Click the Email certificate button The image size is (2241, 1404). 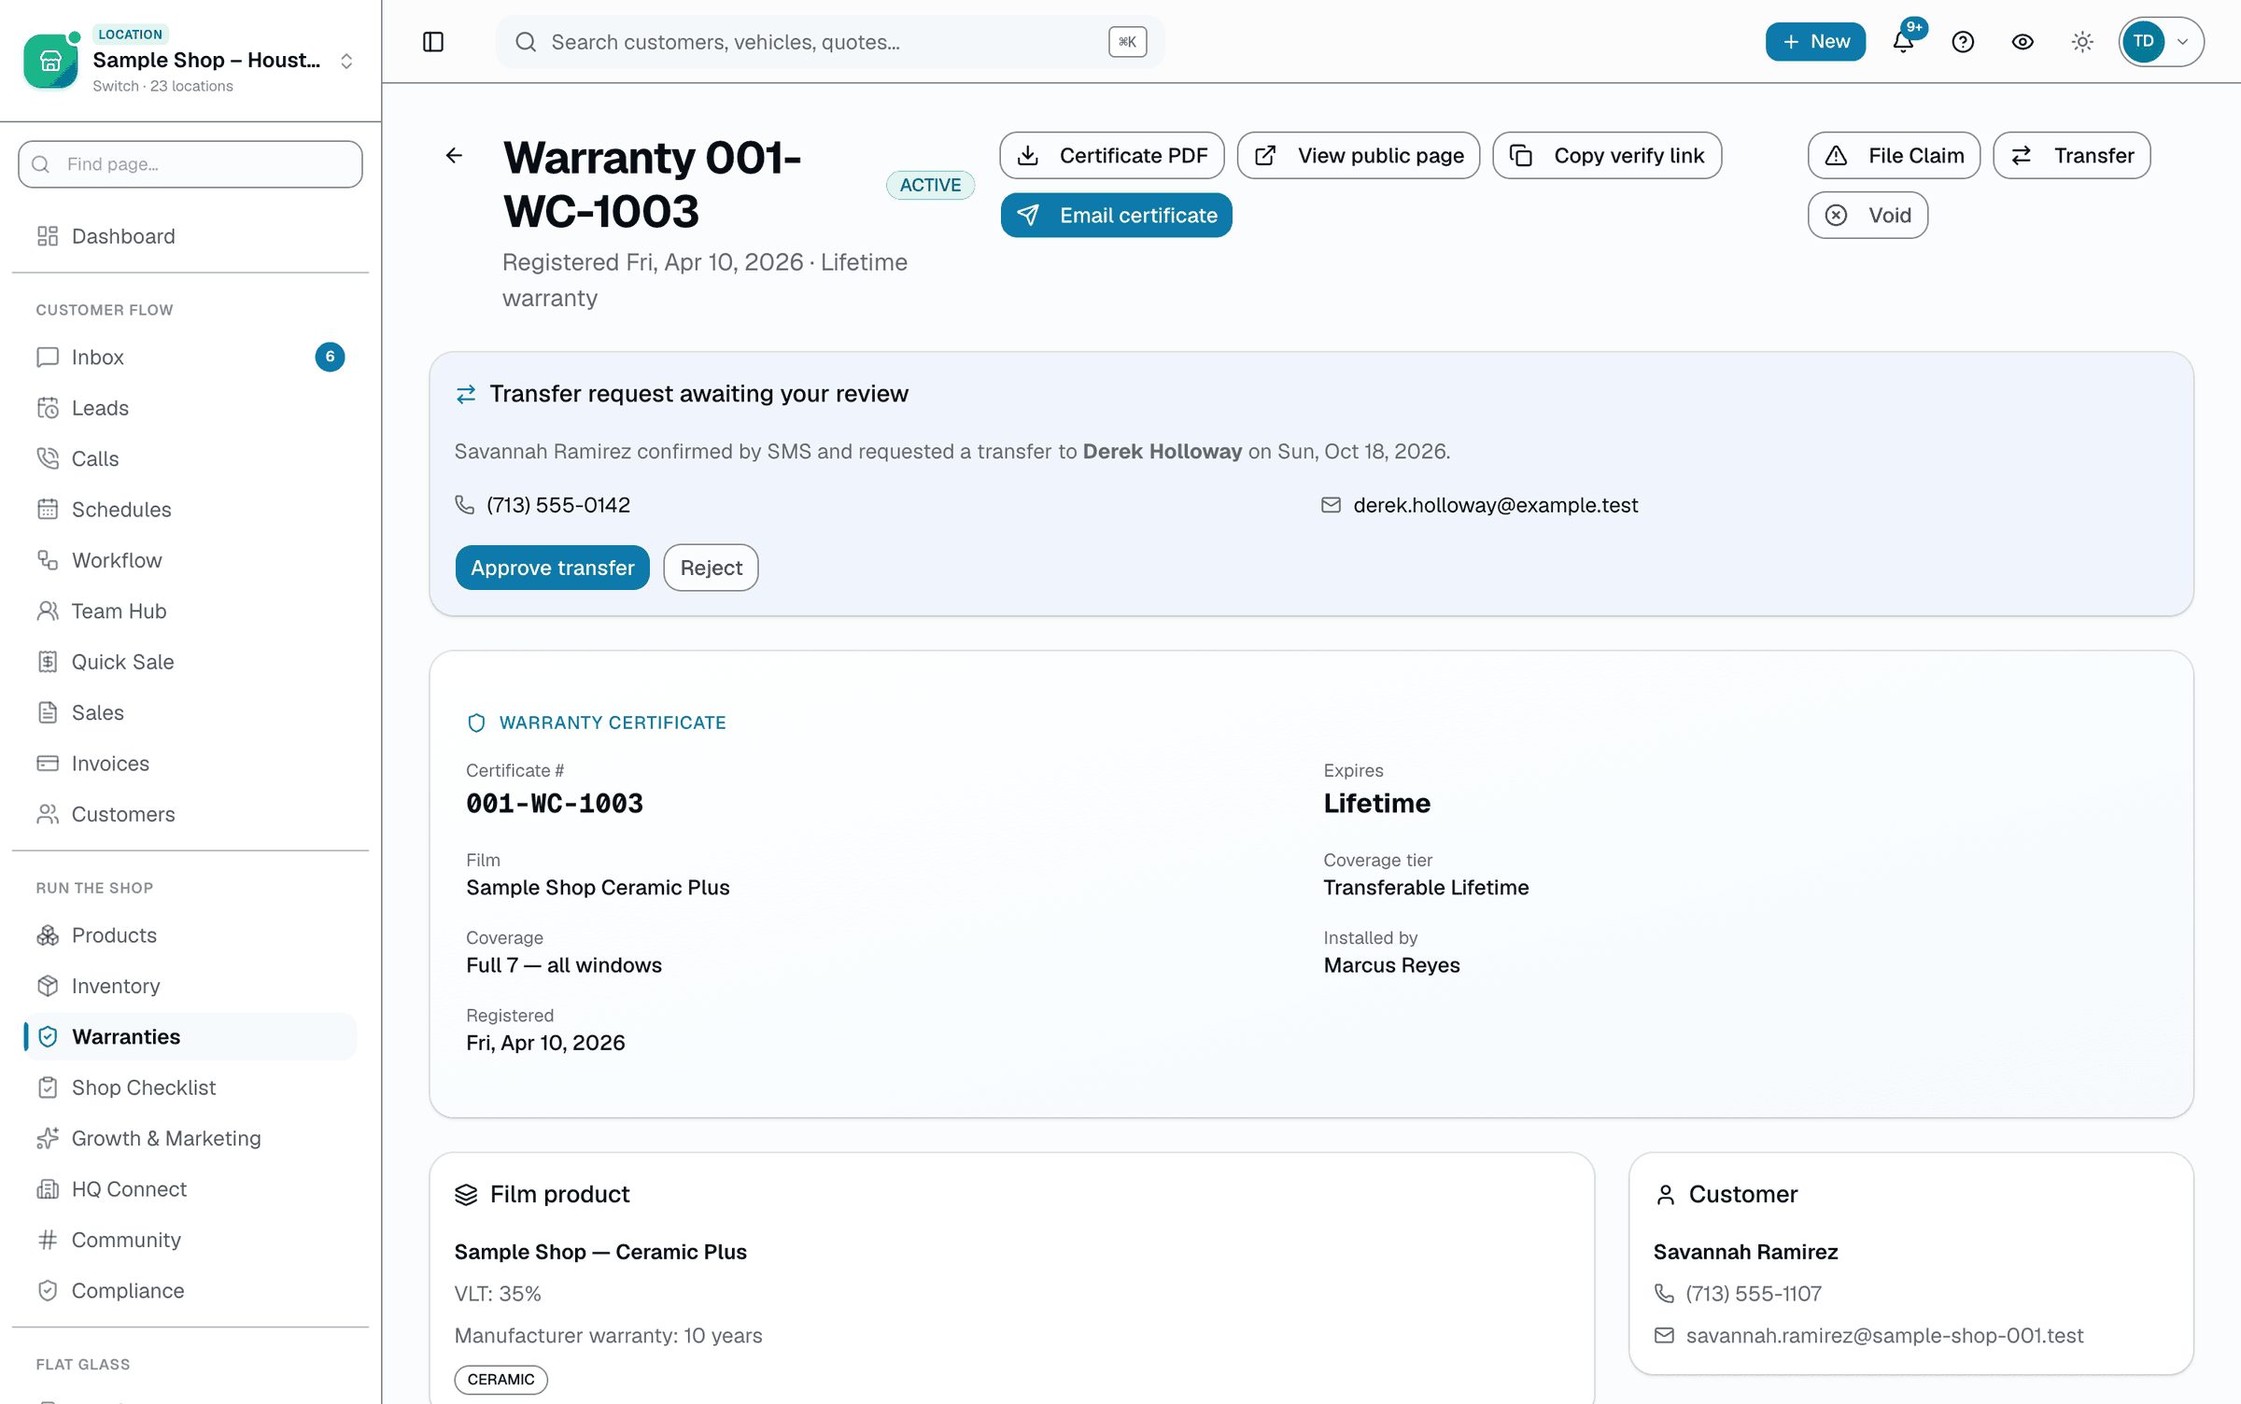coord(1117,215)
